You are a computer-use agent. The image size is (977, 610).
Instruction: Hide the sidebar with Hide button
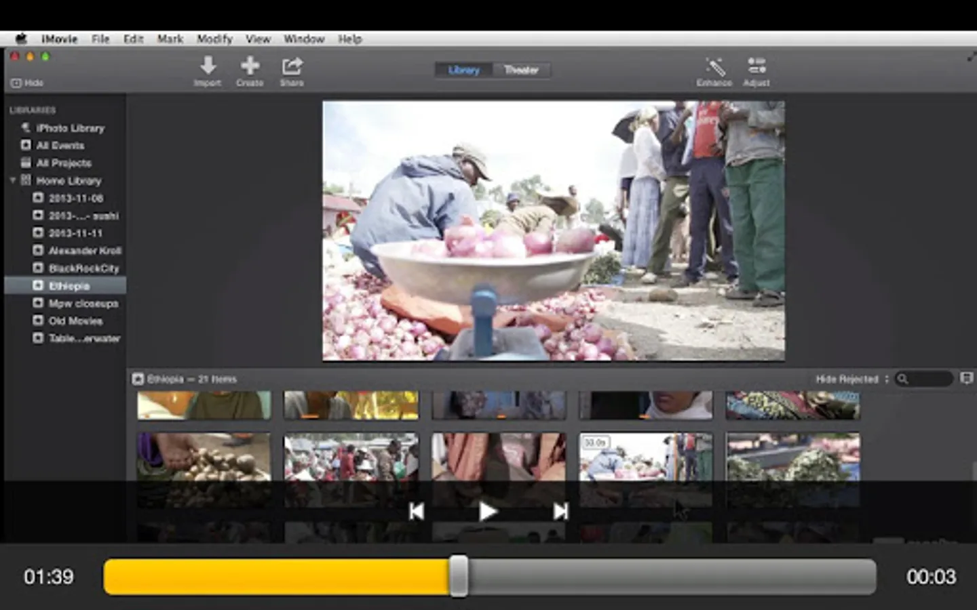(27, 83)
